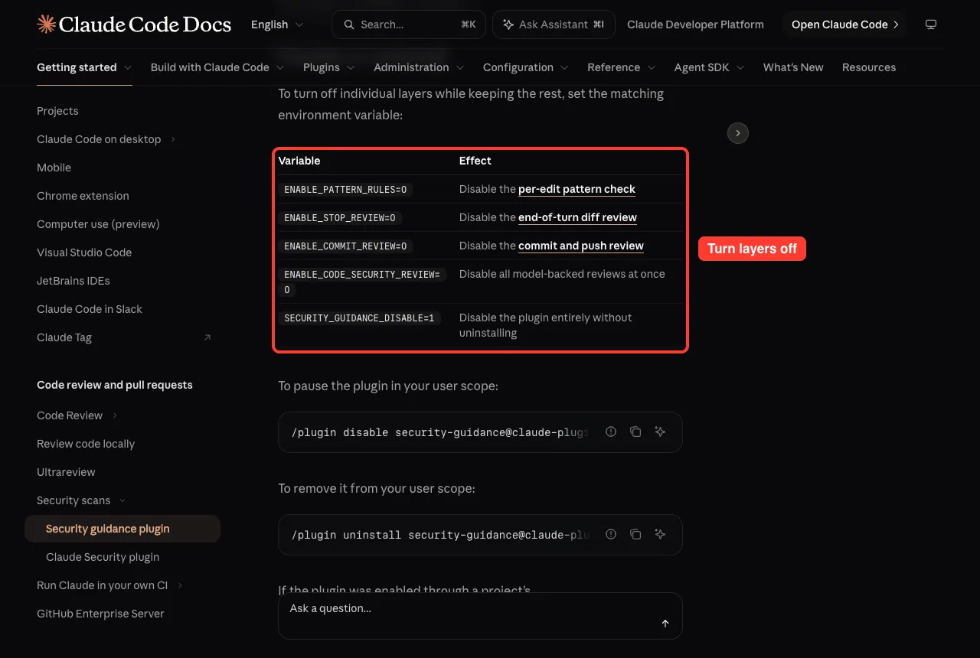Image resolution: width=980 pixels, height=658 pixels.
Task: Open Claude Tag external link arrow
Action: tap(207, 337)
